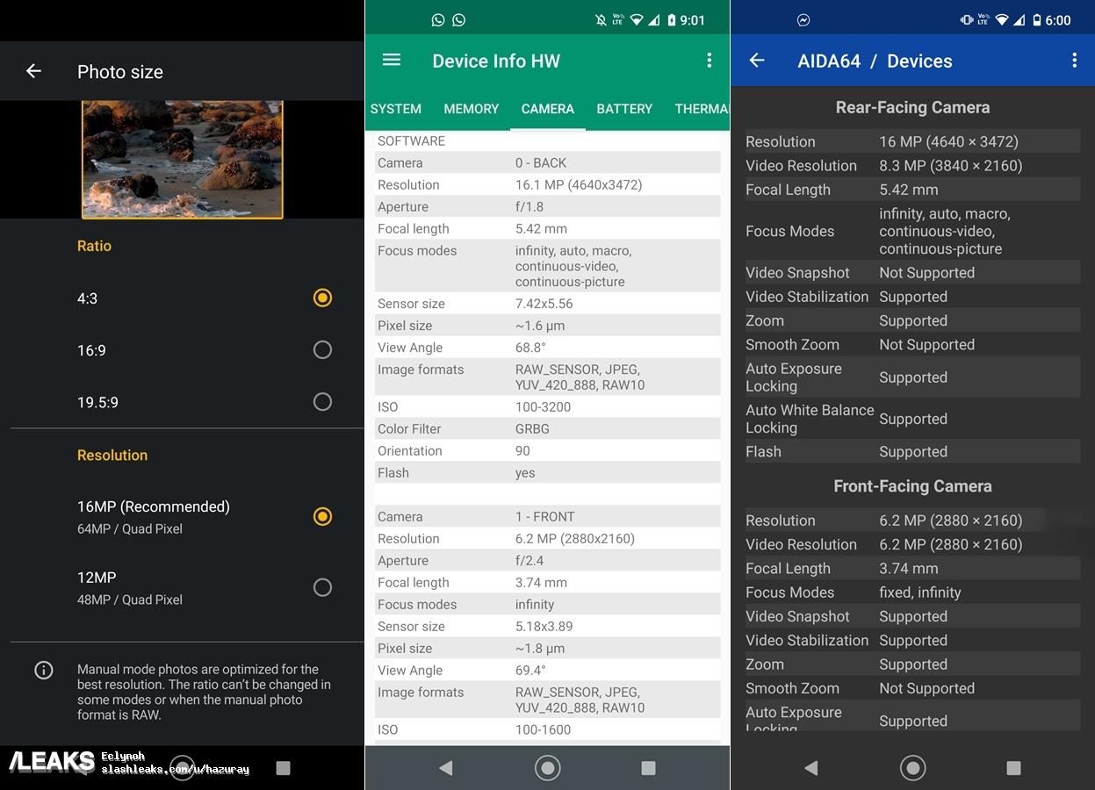The height and width of the screenshot is (790, 1095).
Task: Tap the back arrow beside Photo size
Action: click(x=33, y=71)
